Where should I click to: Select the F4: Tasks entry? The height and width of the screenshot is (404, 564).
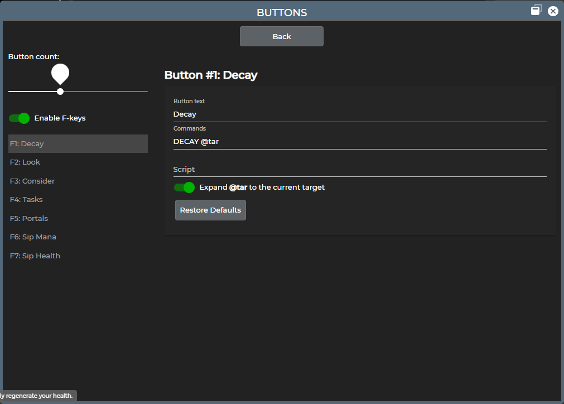(78, 200)
